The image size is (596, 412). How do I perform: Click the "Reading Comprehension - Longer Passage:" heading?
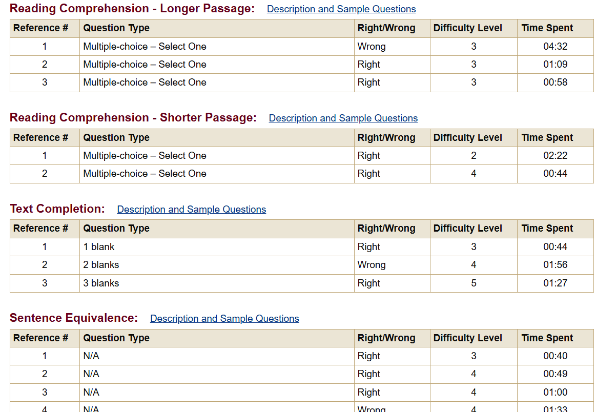click(x=132, y=8)
